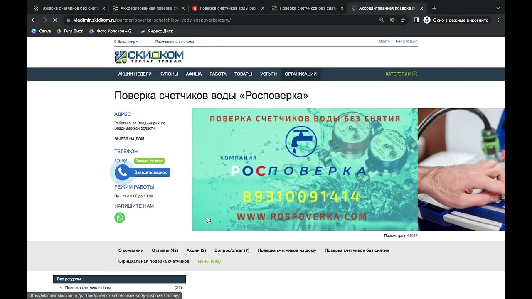Click the incognito mode indicator
This screenshot has height=299, width=532.
[x=457, y=20]
